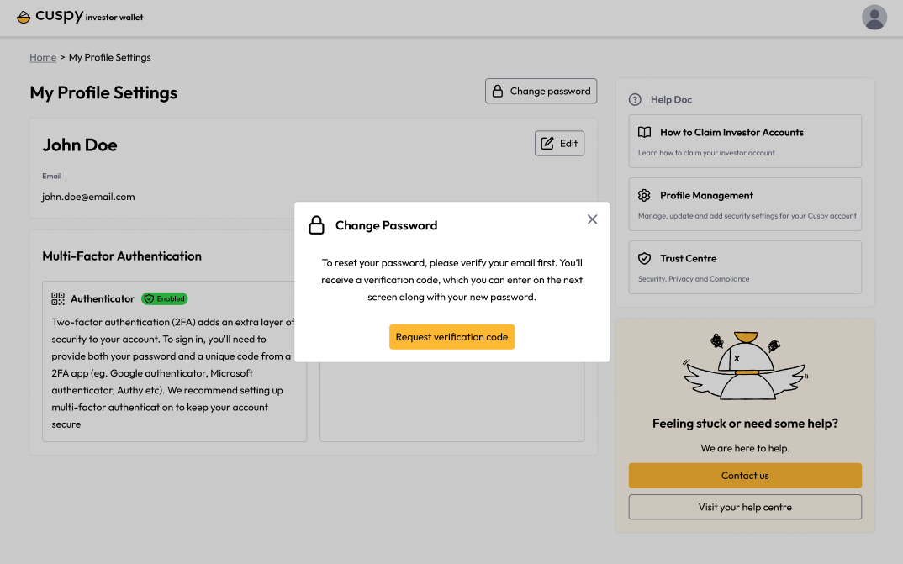The height and width of the screenshot is (564, 903).
Task: Go to Home breadcrumb link
Action: [43, 57]
